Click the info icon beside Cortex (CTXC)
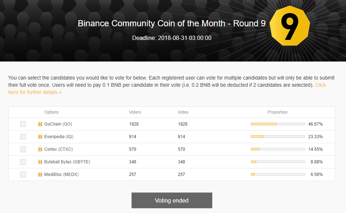This screenshot has height=213, width=346. point(40,149)
